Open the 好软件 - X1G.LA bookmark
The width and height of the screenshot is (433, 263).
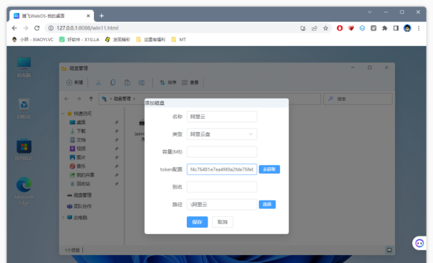[x=79, y=40]
